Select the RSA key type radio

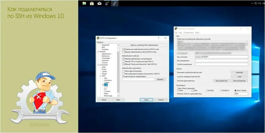pyautogui.click(x=178, y=91)
